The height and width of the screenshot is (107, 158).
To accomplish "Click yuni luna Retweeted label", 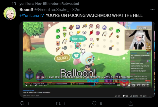I will (x=49, y=4).
